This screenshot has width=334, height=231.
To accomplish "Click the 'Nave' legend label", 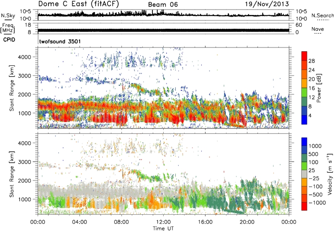I will (x=318, y=29).
